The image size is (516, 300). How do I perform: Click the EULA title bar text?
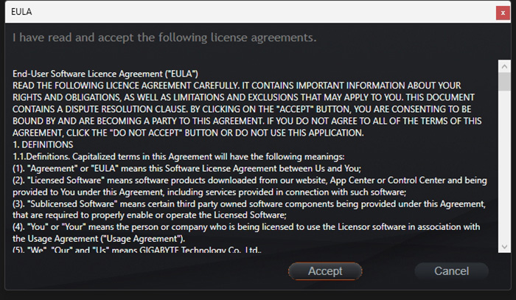click(21, 12)
